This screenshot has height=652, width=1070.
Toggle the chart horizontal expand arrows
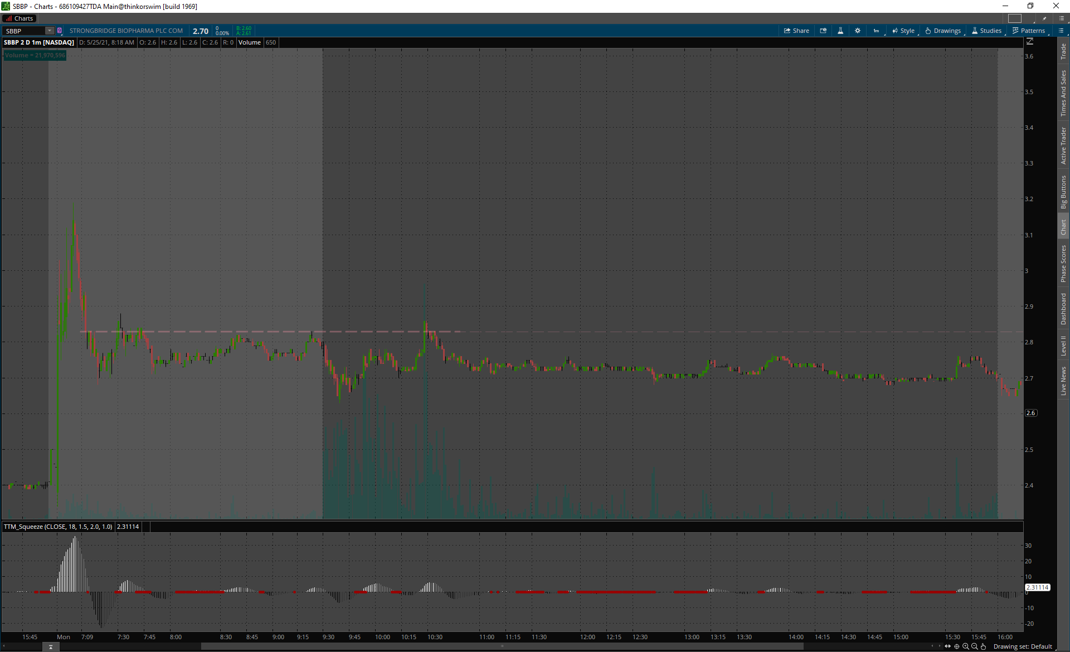947,646
